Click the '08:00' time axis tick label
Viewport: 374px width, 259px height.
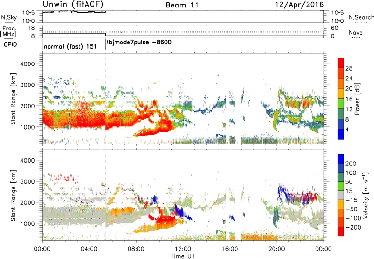pyautogui.click(x=136, y=249)
